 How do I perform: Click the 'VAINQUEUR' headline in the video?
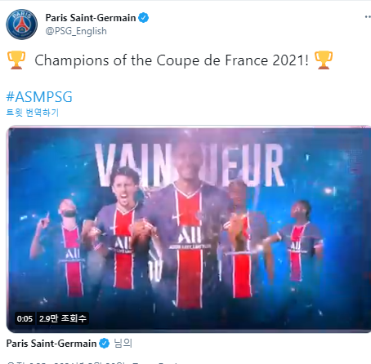tap(190, 165)
